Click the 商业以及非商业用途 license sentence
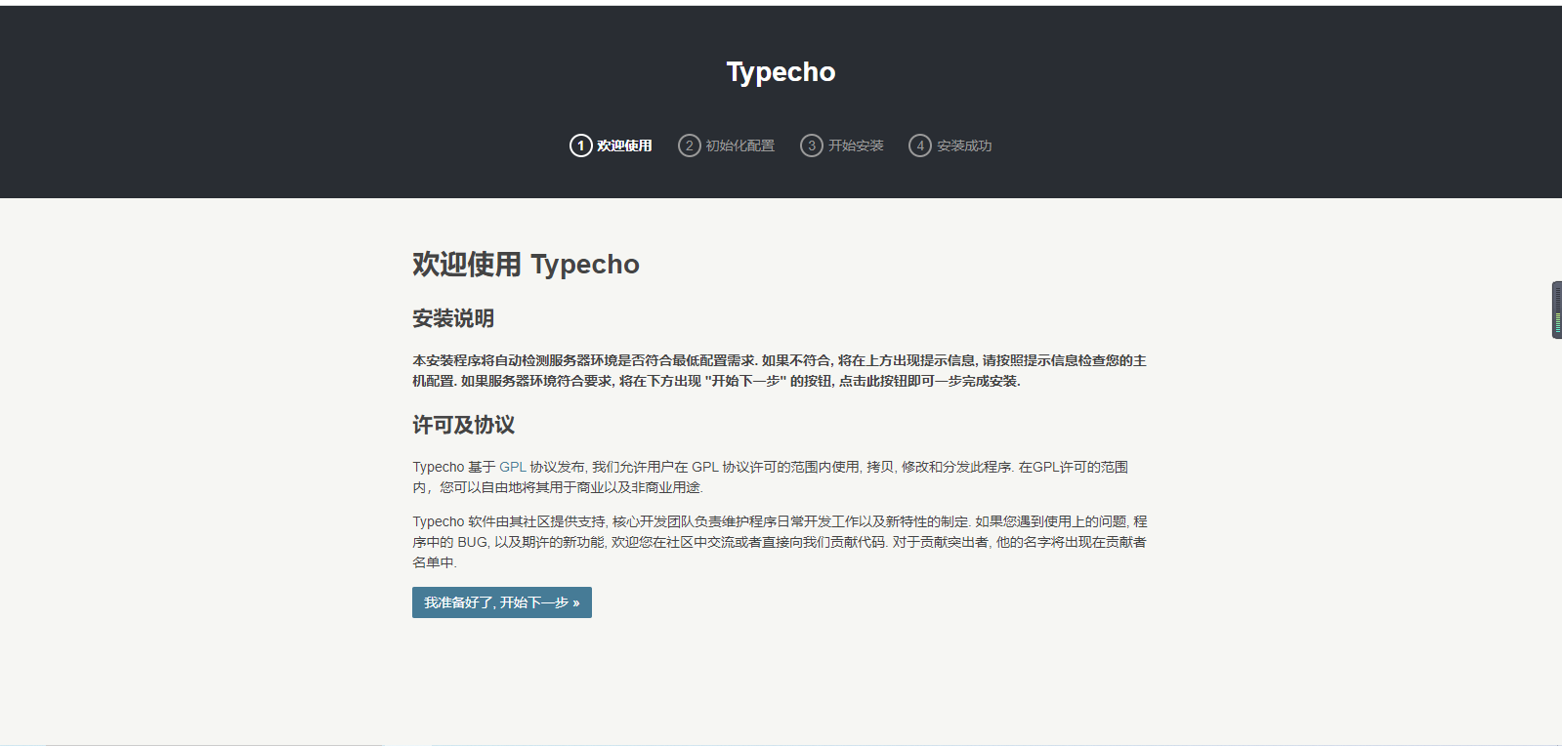The image size is (1562, 746). pos(625,487)
